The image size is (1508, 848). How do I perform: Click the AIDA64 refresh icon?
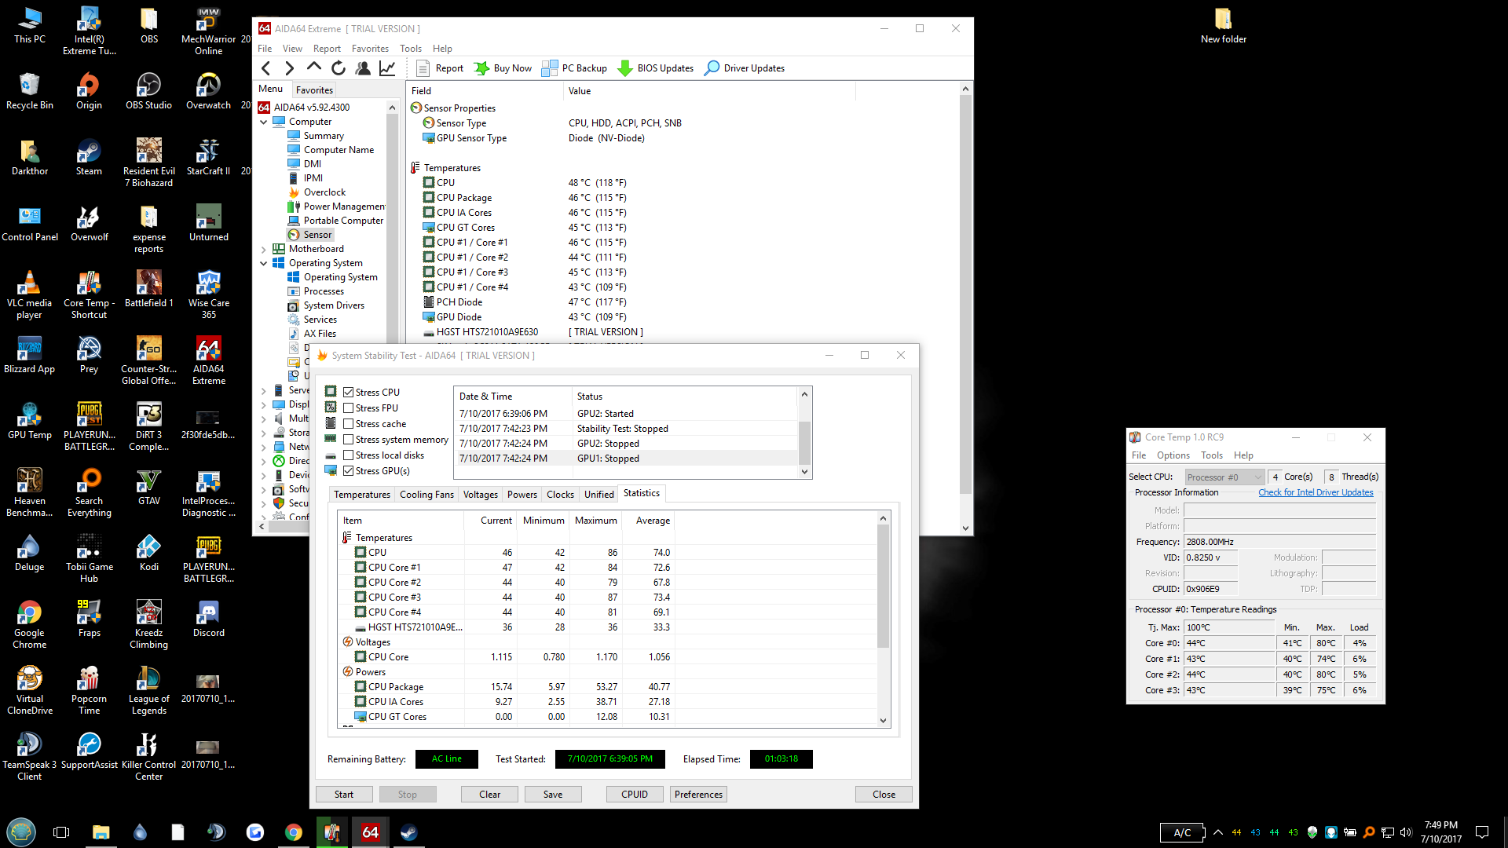click(339, 68)
